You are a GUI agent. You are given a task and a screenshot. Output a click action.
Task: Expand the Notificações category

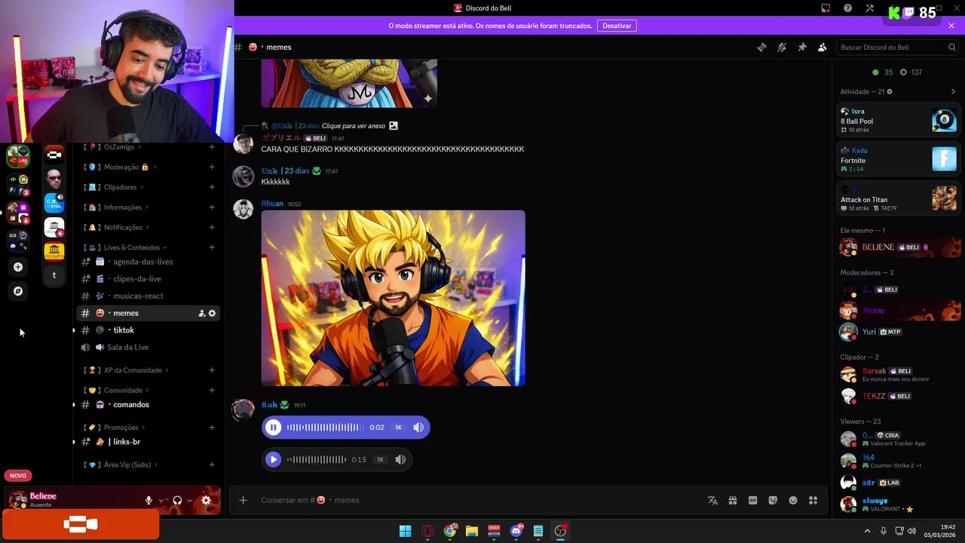pyautogui.click(x=123, y=228)
